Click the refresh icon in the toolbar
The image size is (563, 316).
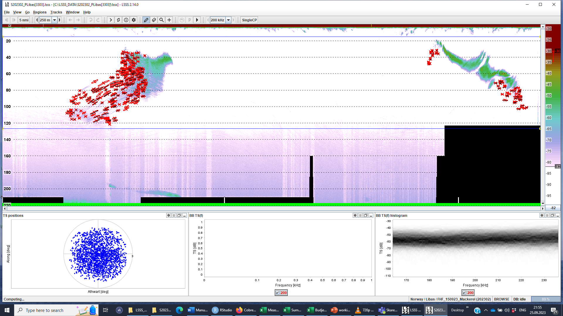(118, 20)
